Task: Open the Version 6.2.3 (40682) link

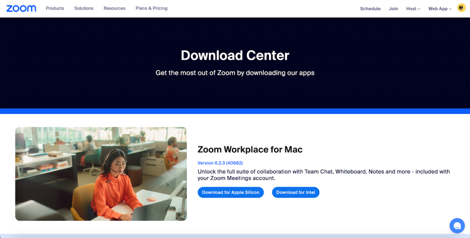Action: [220, 163]
